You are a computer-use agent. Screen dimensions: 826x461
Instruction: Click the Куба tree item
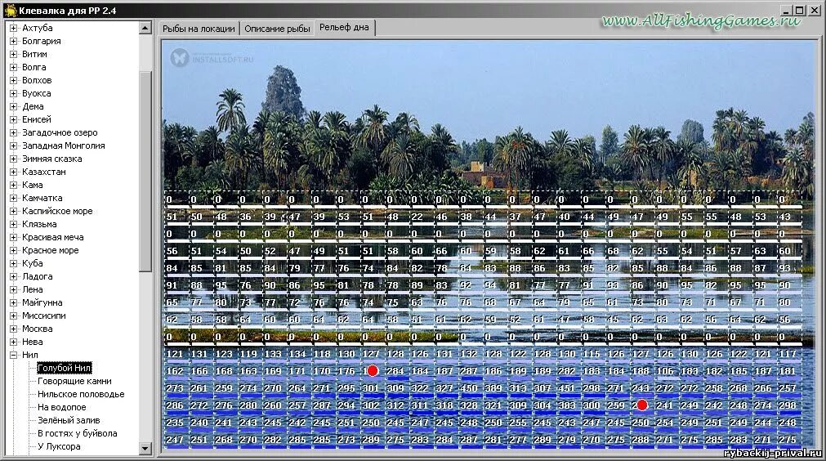click(x=32, y=263)
